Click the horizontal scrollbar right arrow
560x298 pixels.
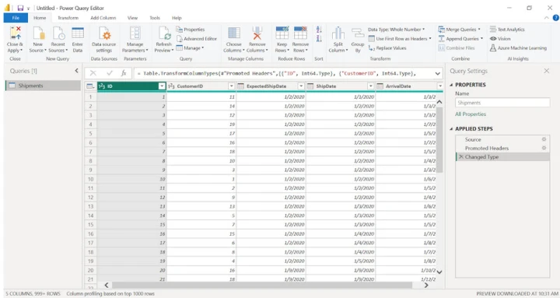426,285
